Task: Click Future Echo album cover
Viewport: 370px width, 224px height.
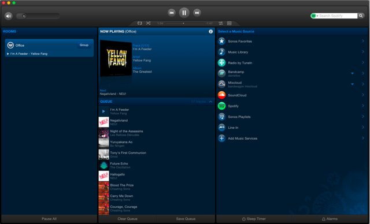Action: tap(103, 165)
